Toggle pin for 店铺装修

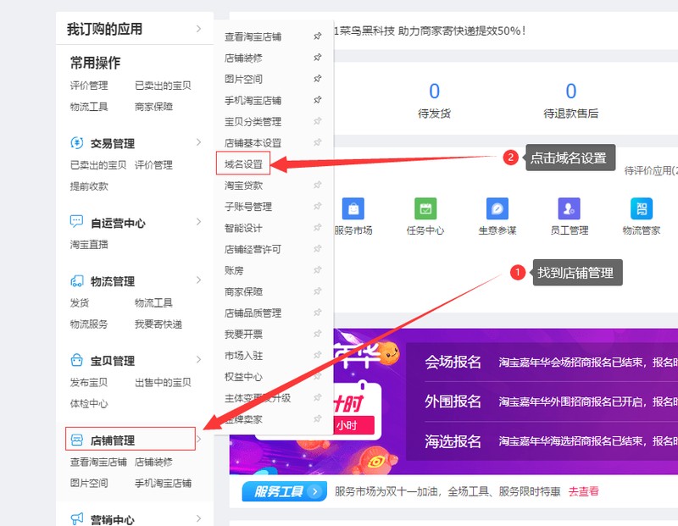tap(318, 58)
